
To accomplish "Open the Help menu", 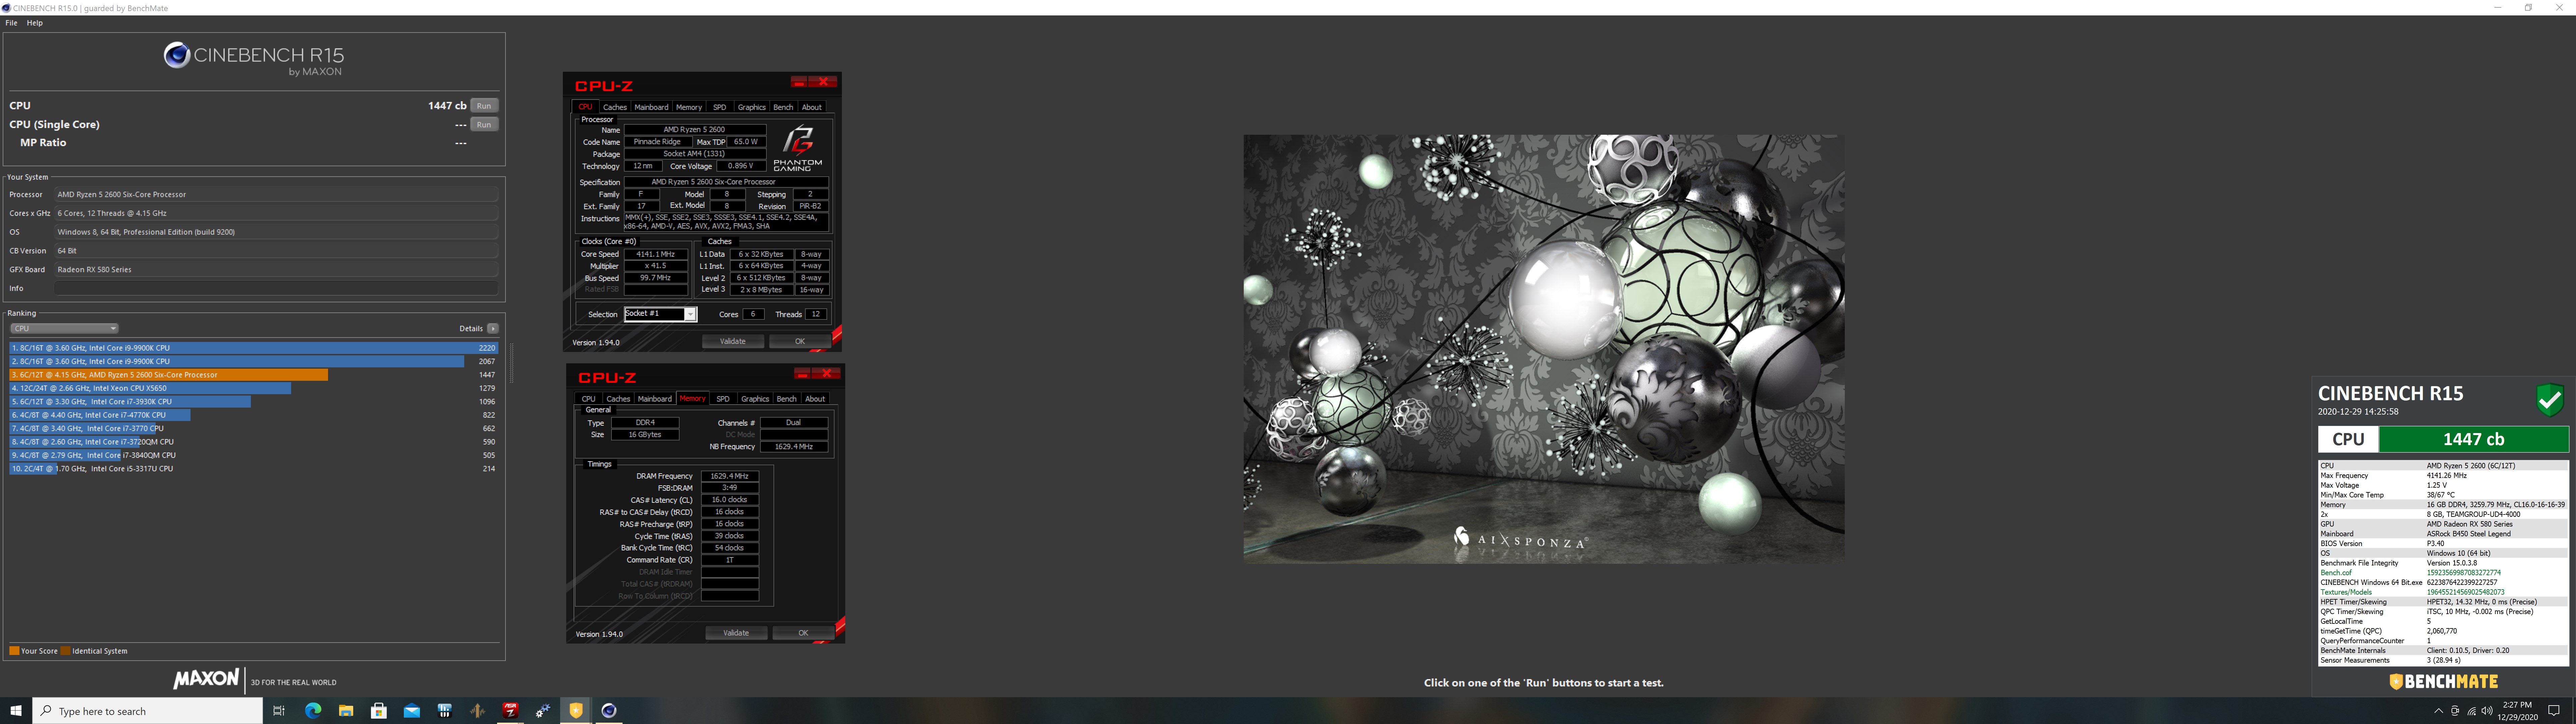I will point(35,23).
